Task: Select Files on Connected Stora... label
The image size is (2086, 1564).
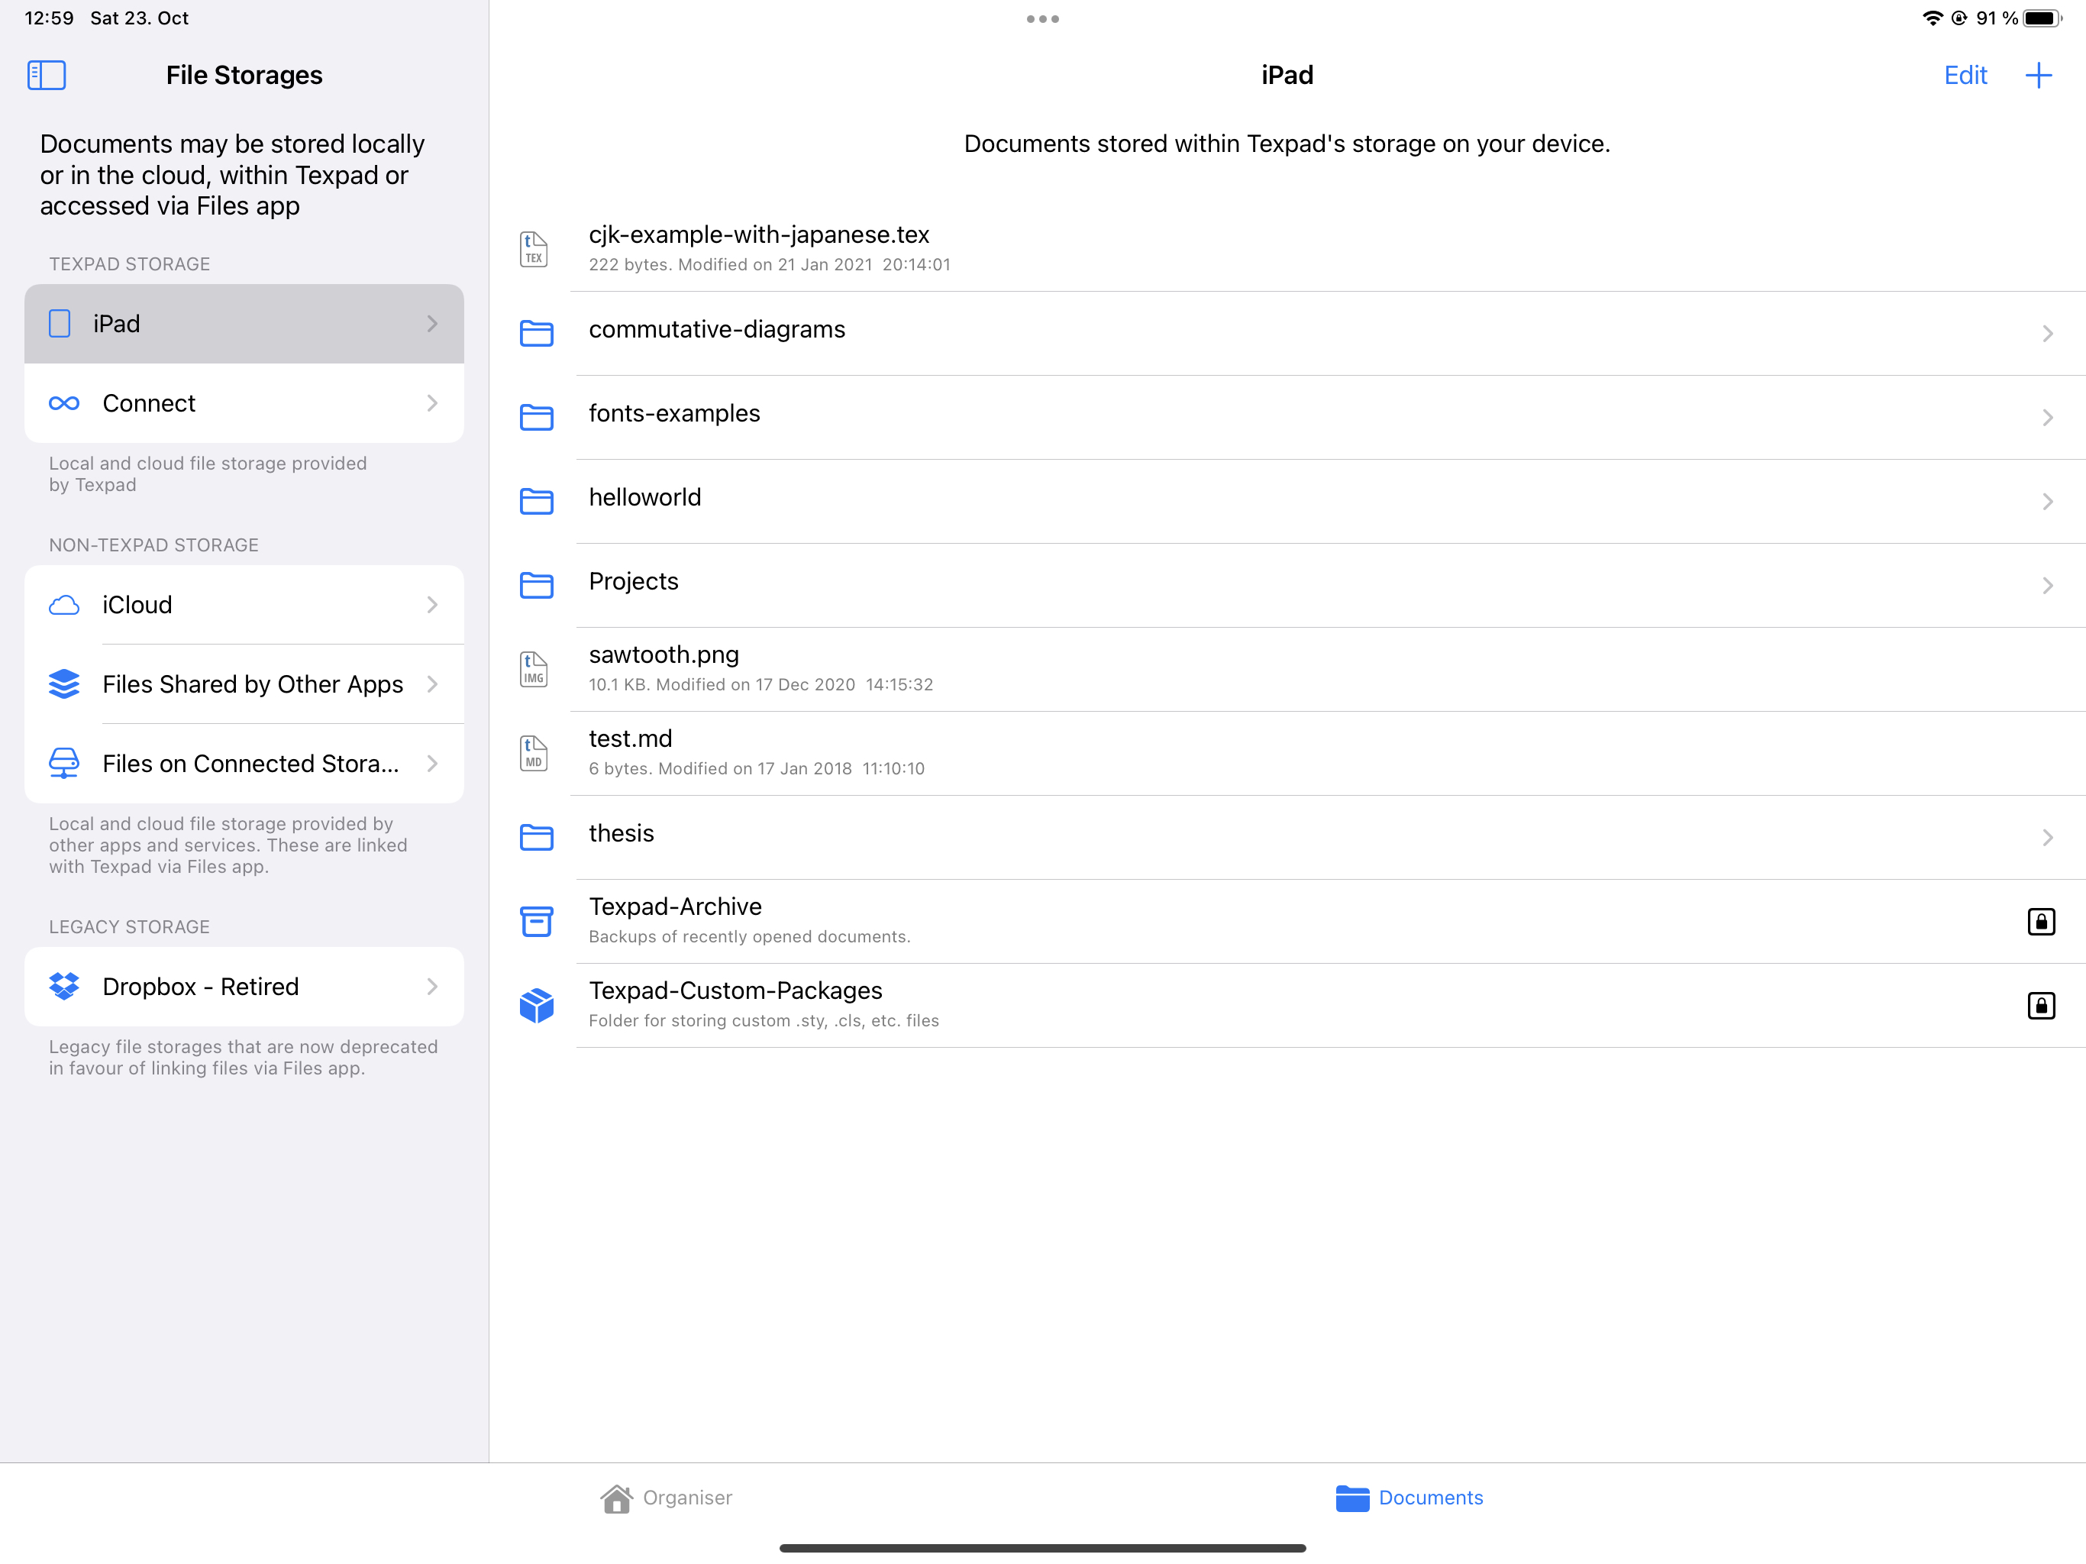Action: 251,763
